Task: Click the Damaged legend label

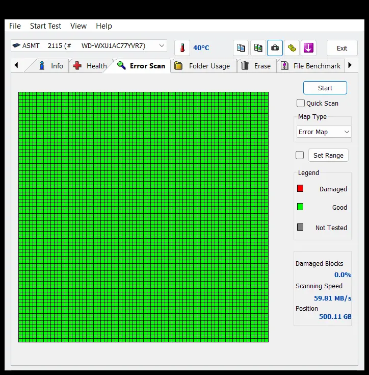Action: click(x=333, y=189)
